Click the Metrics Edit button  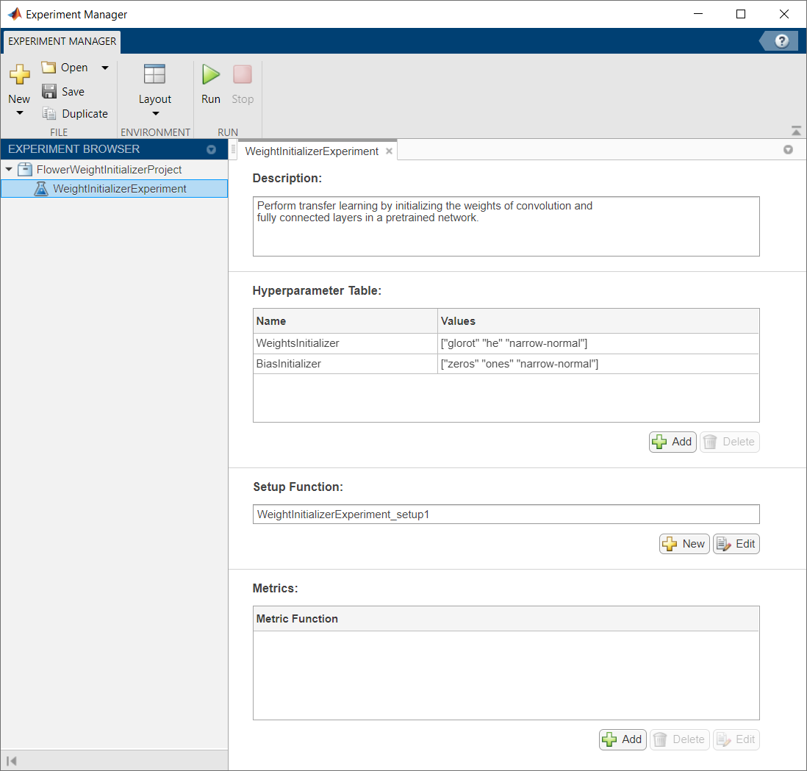coord(736,739)
